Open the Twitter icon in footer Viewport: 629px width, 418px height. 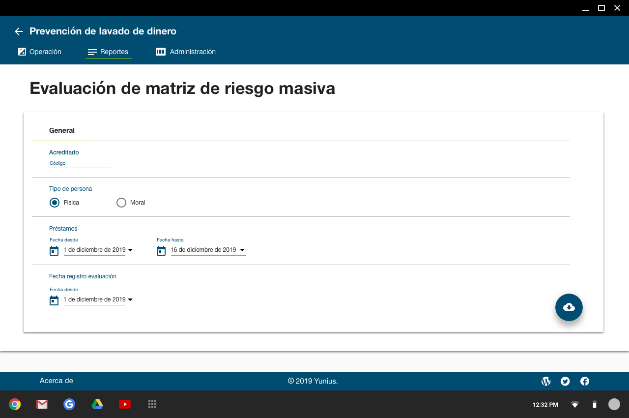tap(565, 381)
